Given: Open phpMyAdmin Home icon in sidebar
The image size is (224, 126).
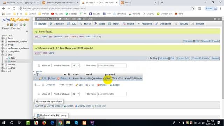Looking at the screenshot, I should click(8, 25).
